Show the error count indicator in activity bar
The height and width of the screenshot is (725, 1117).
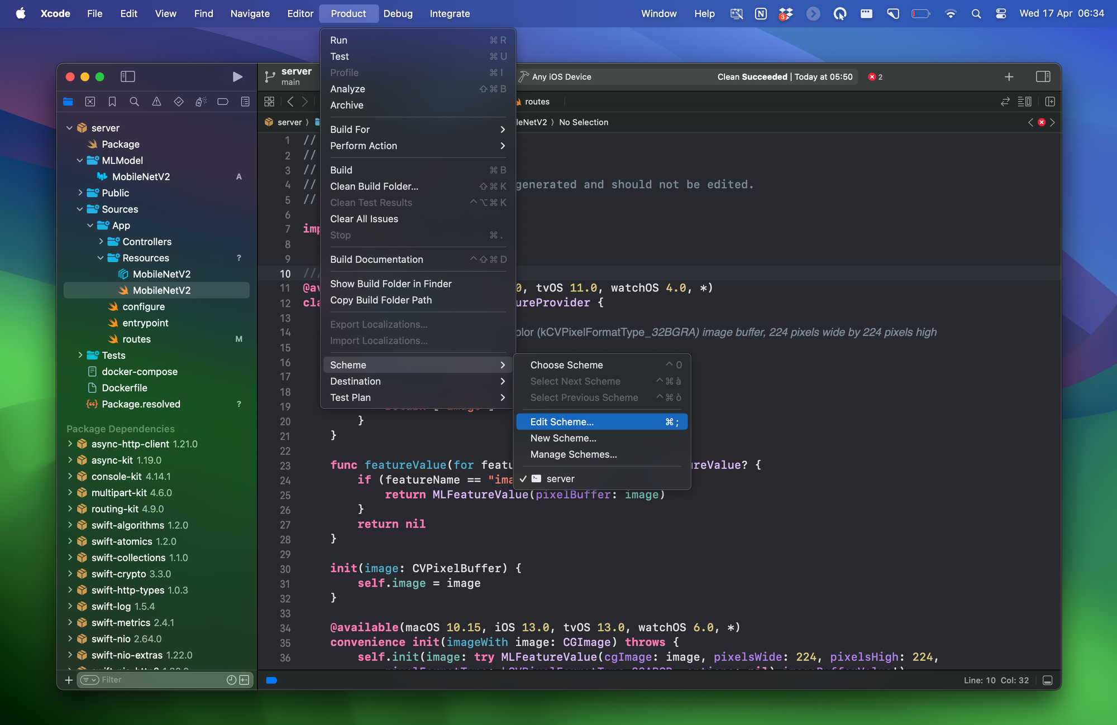coord(875,77)
